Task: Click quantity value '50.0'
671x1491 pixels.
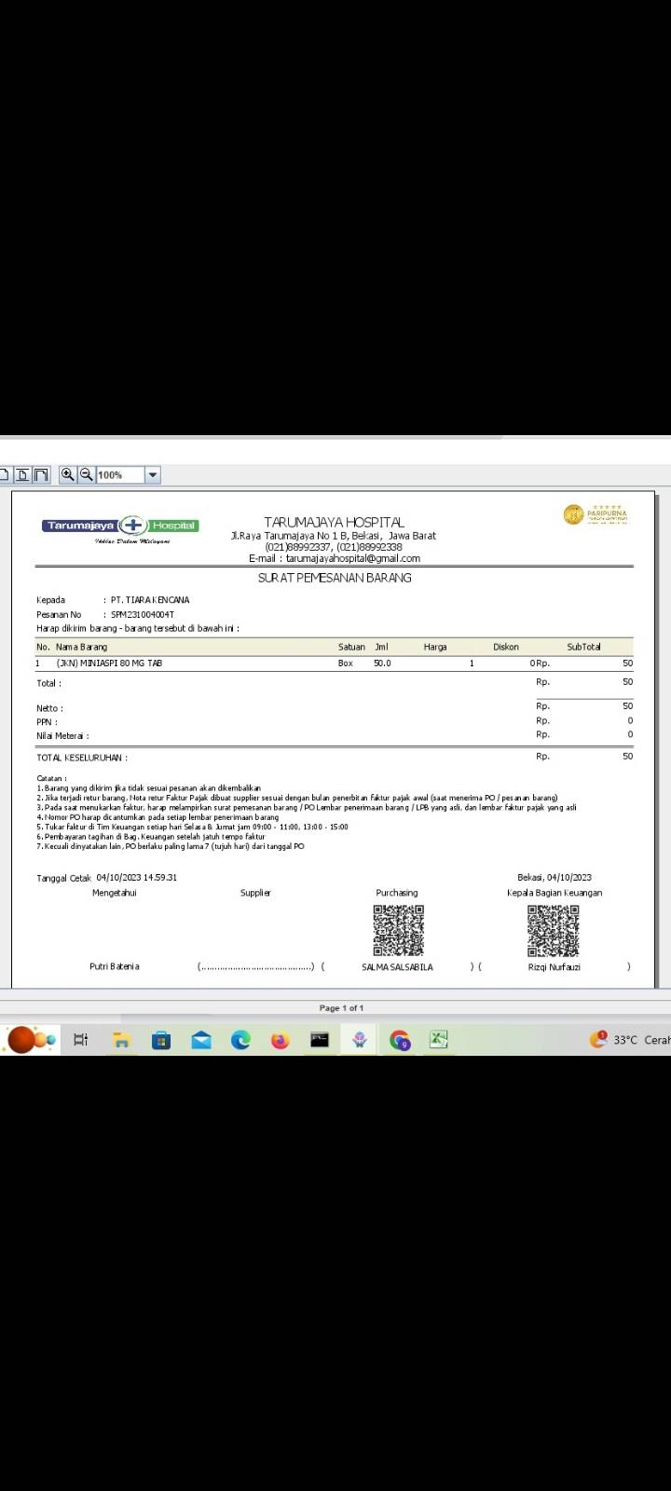Action: pyautogui.click(x=382, y=663)
